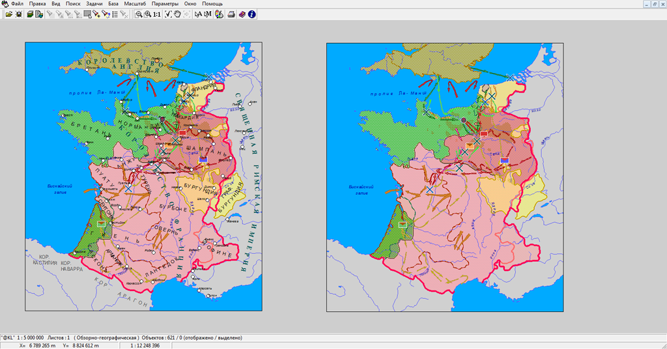The image size is (667, 349).
Task: Set the map scale to 1:1
Action: tap(157, 14)
